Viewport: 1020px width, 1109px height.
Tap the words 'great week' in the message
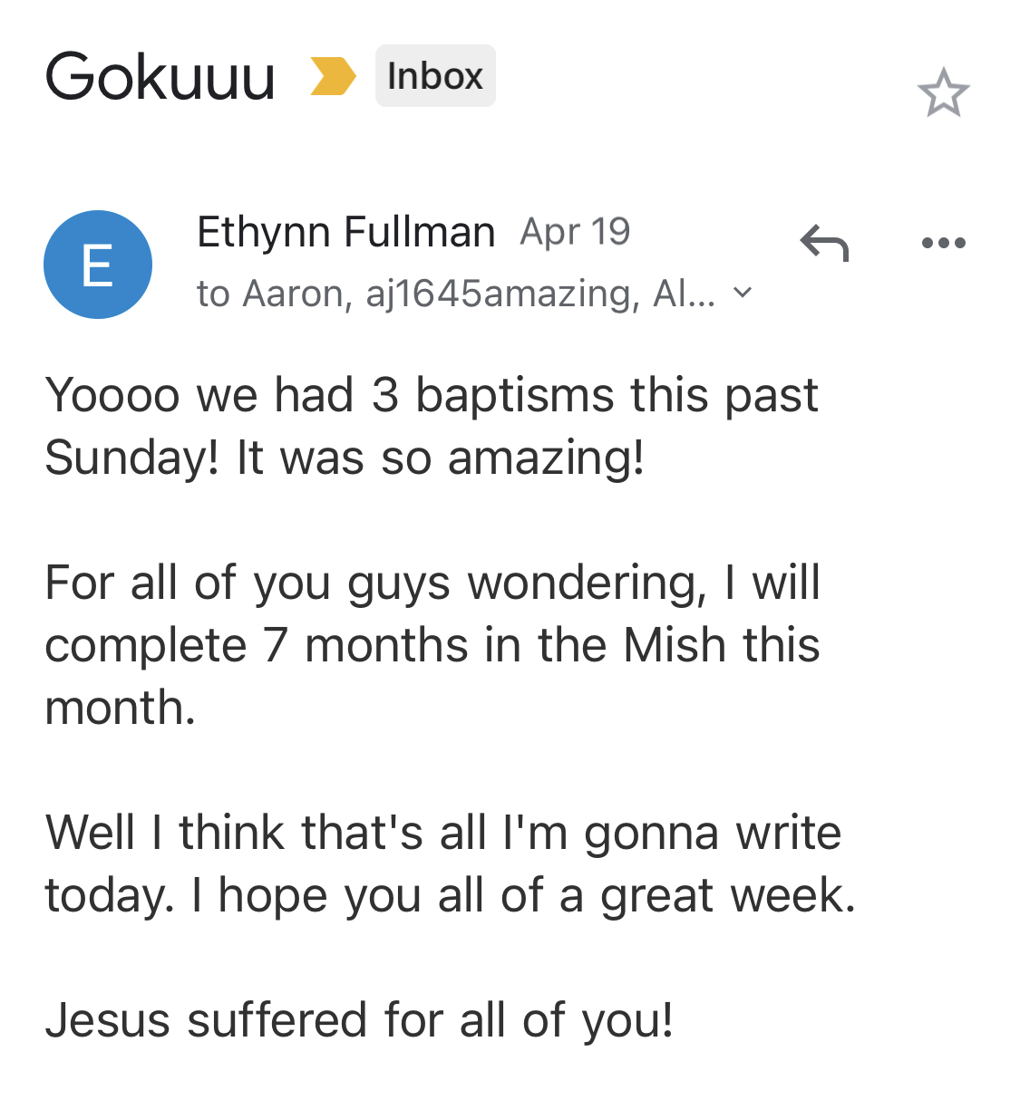[x=725, y=895]
